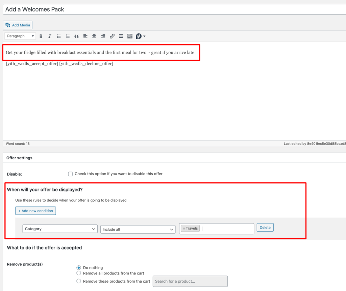Insert a bulleted list
The image size is (346, 291).
point(59,36)
